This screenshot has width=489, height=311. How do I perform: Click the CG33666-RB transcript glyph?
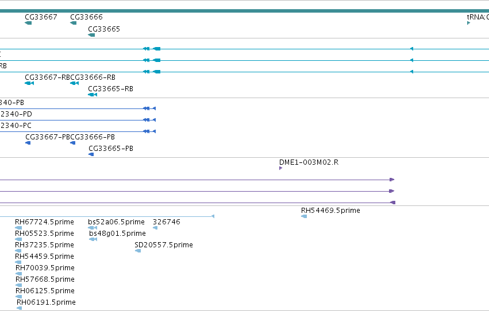tap(75, 83)
